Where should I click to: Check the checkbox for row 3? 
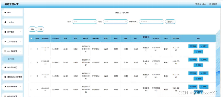[x=31, y=76]
